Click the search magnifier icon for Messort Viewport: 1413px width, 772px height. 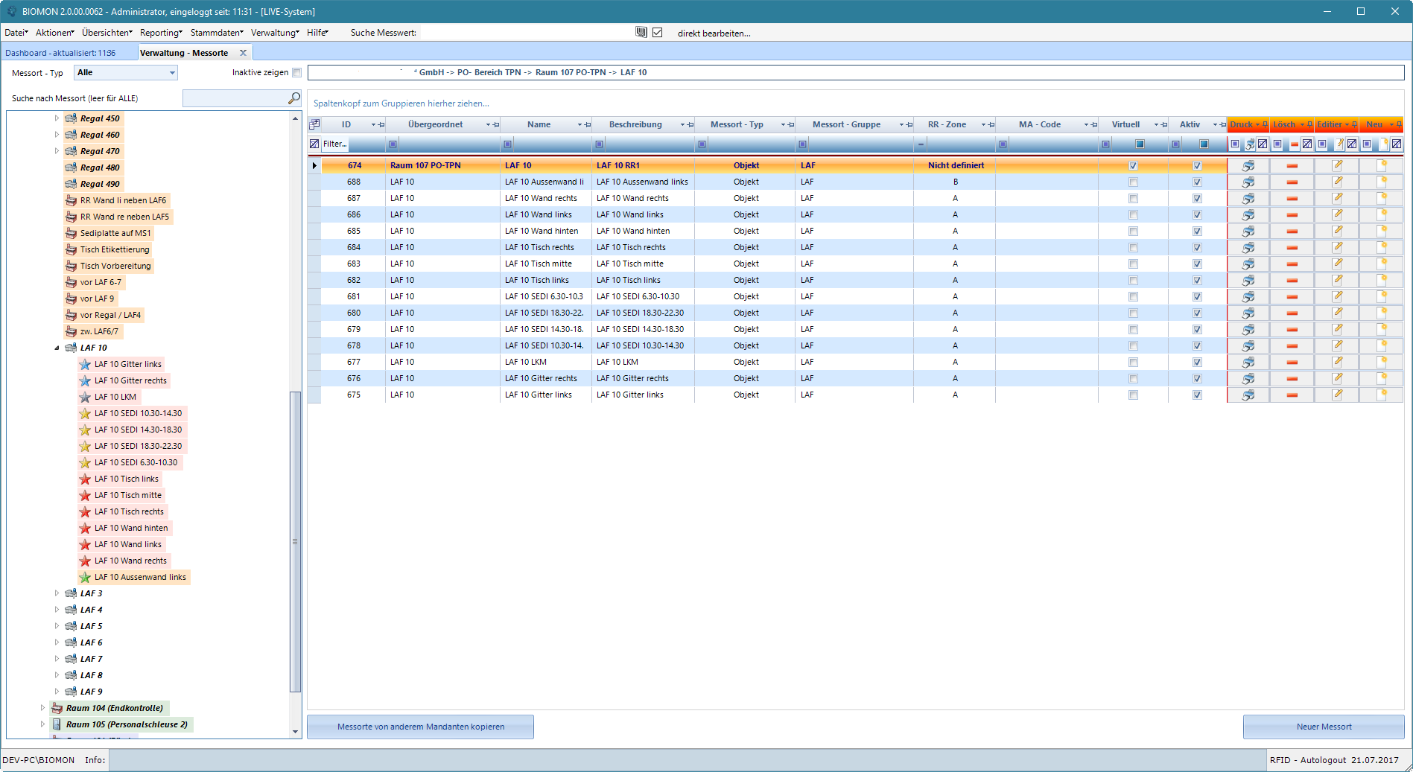coord(294,98)
